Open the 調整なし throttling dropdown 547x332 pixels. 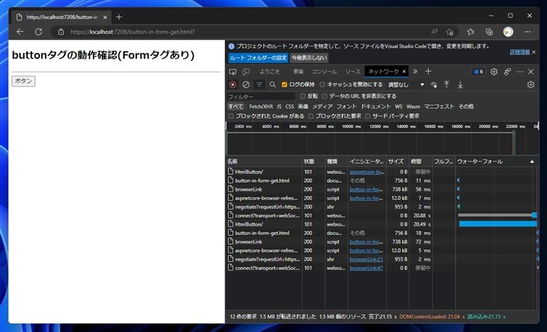(406, 85)
